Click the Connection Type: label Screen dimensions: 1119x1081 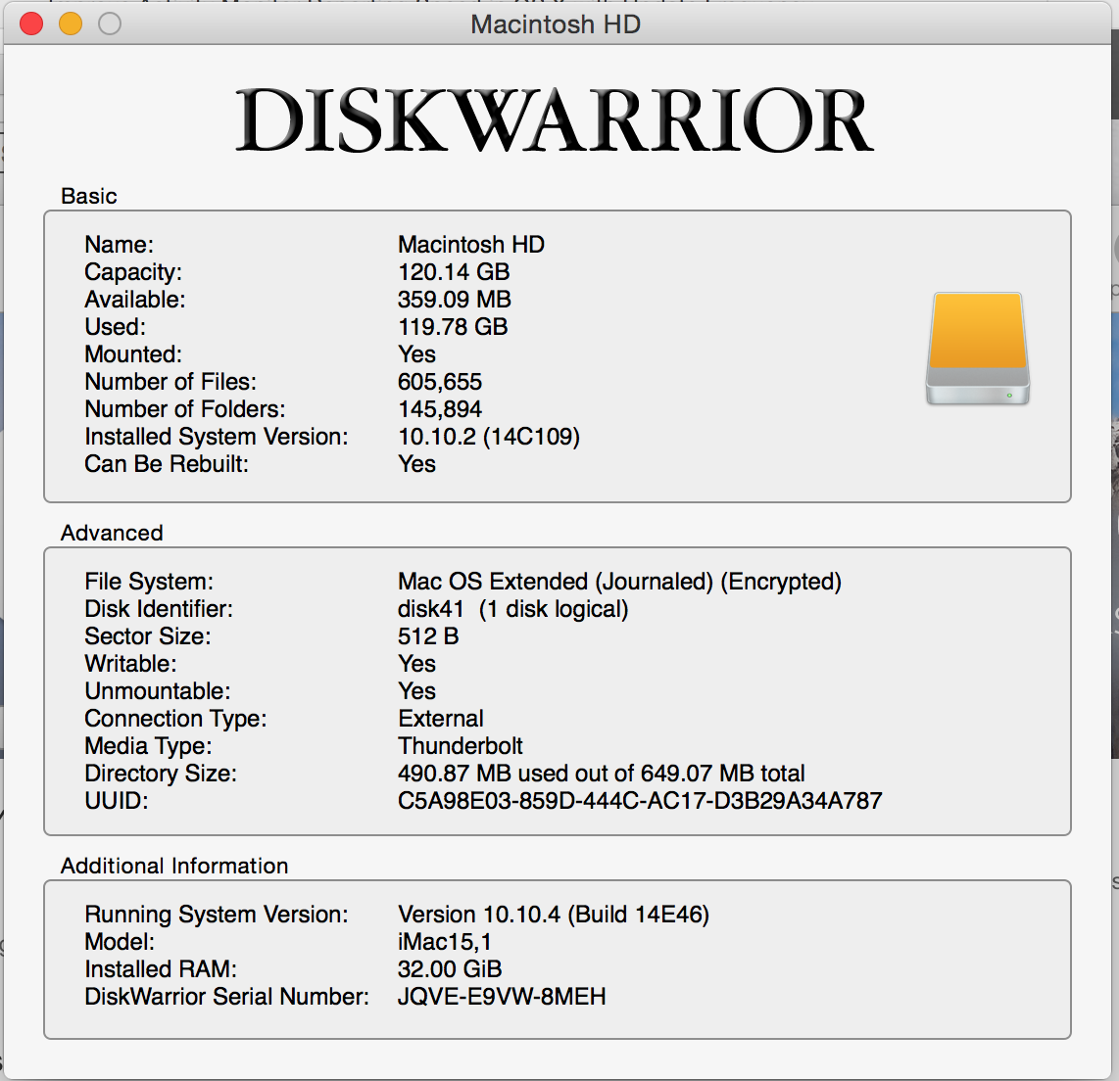tap(175, 719)
